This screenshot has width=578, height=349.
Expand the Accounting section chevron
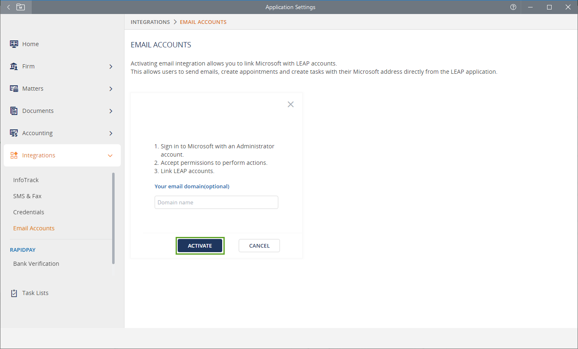point(110,133)
